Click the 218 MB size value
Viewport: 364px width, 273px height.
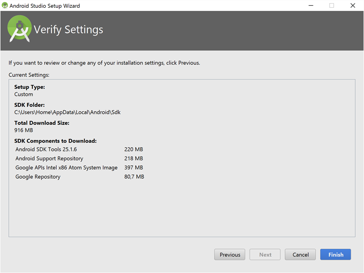click(x=134, y=158)
